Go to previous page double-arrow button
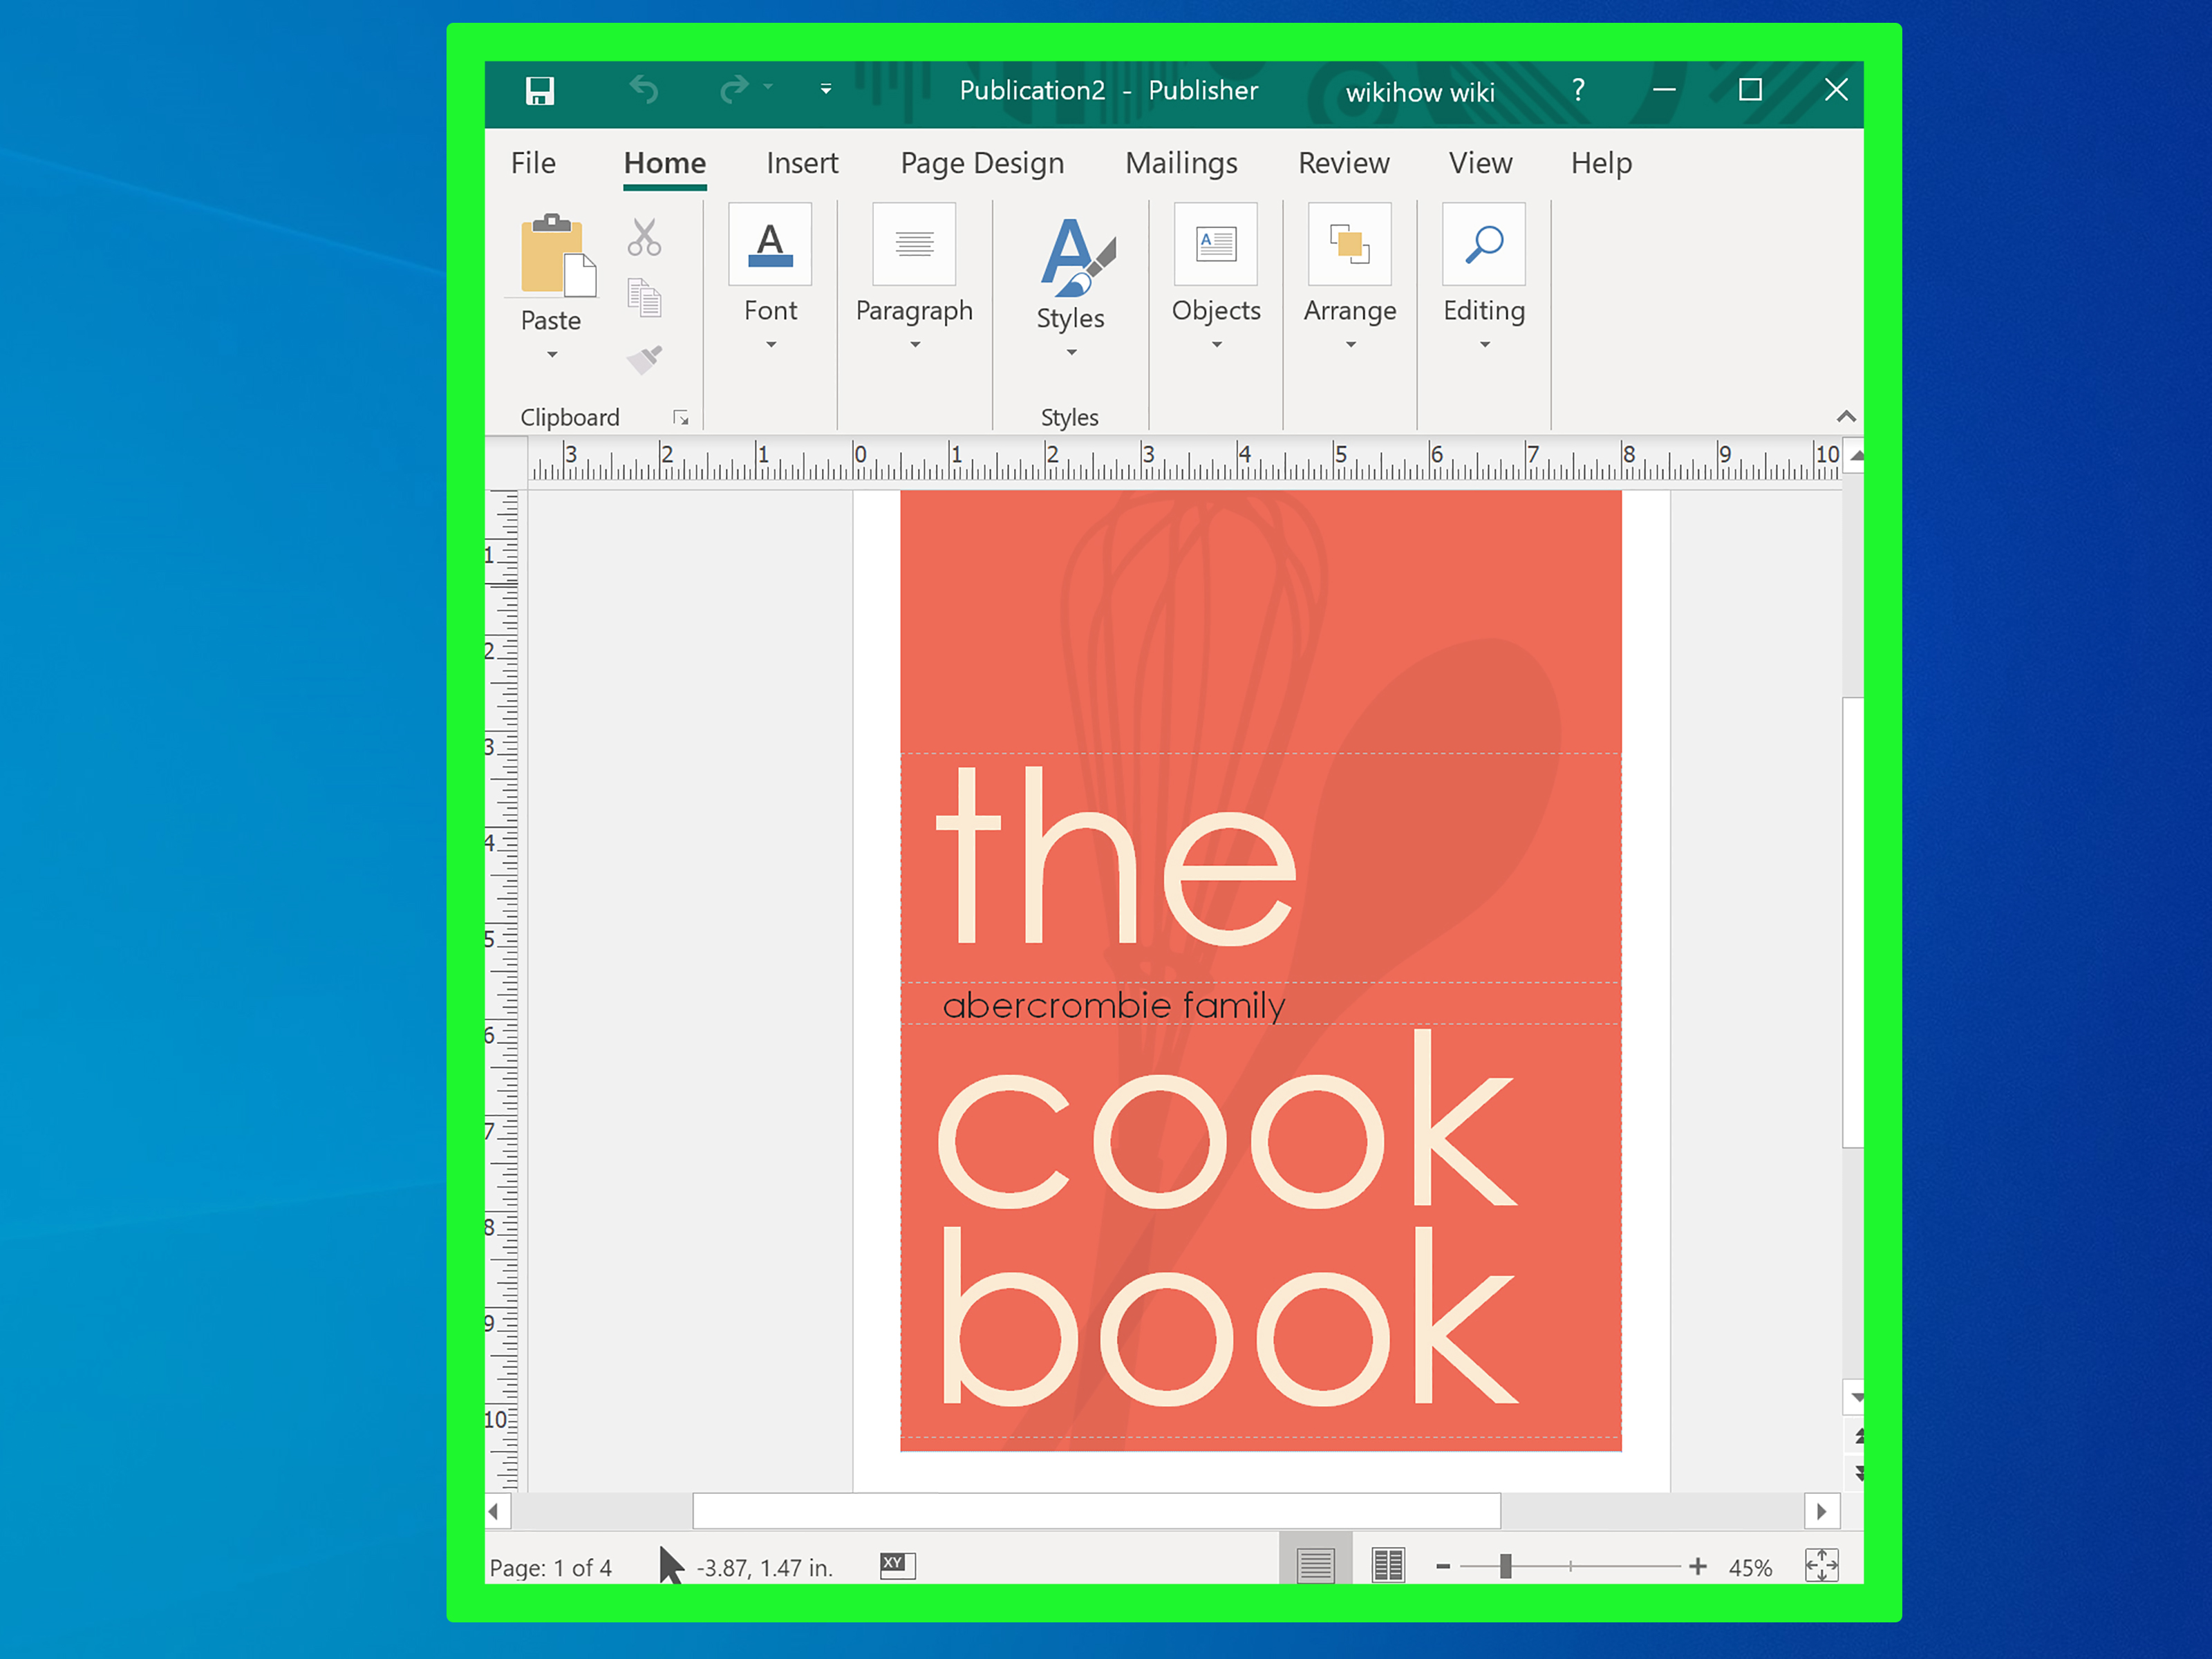 pos(1858,1437)
